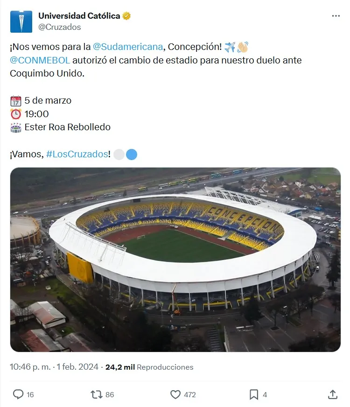Image resolution: width=350 pixels, height=407 pixels.
Task: Open the @Sudamericana mention
Action: click(128, 47)
